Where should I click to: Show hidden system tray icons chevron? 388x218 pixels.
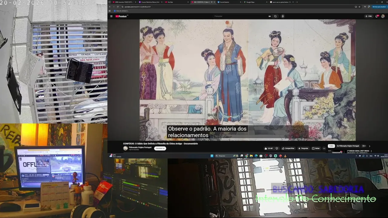coord(356,156)
